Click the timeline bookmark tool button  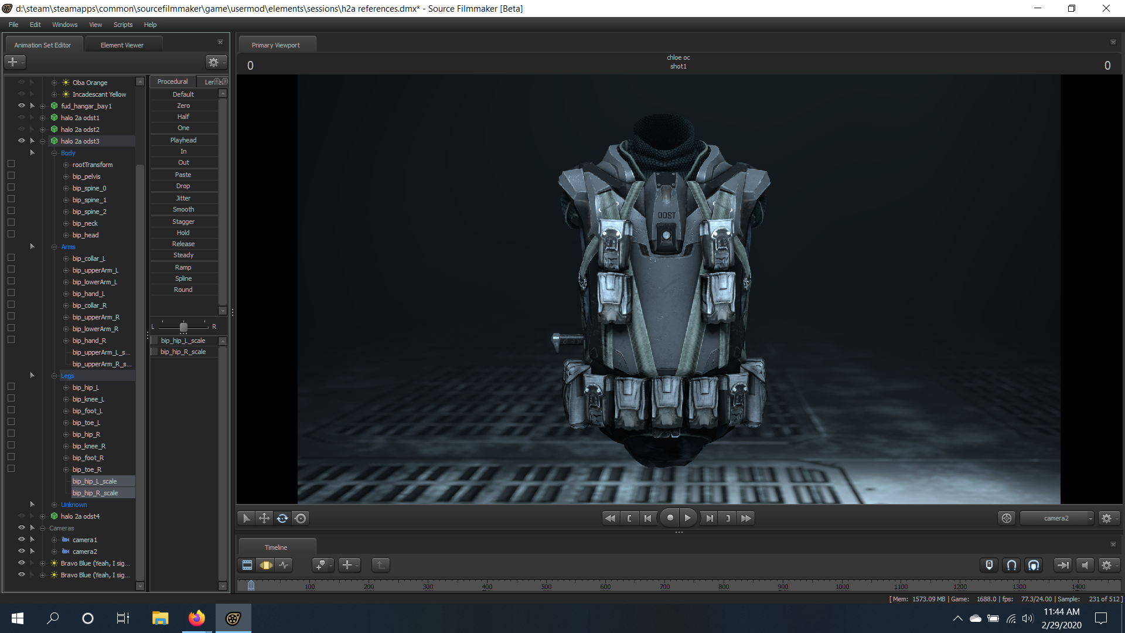pyautogui.click(x=323, y=565)
